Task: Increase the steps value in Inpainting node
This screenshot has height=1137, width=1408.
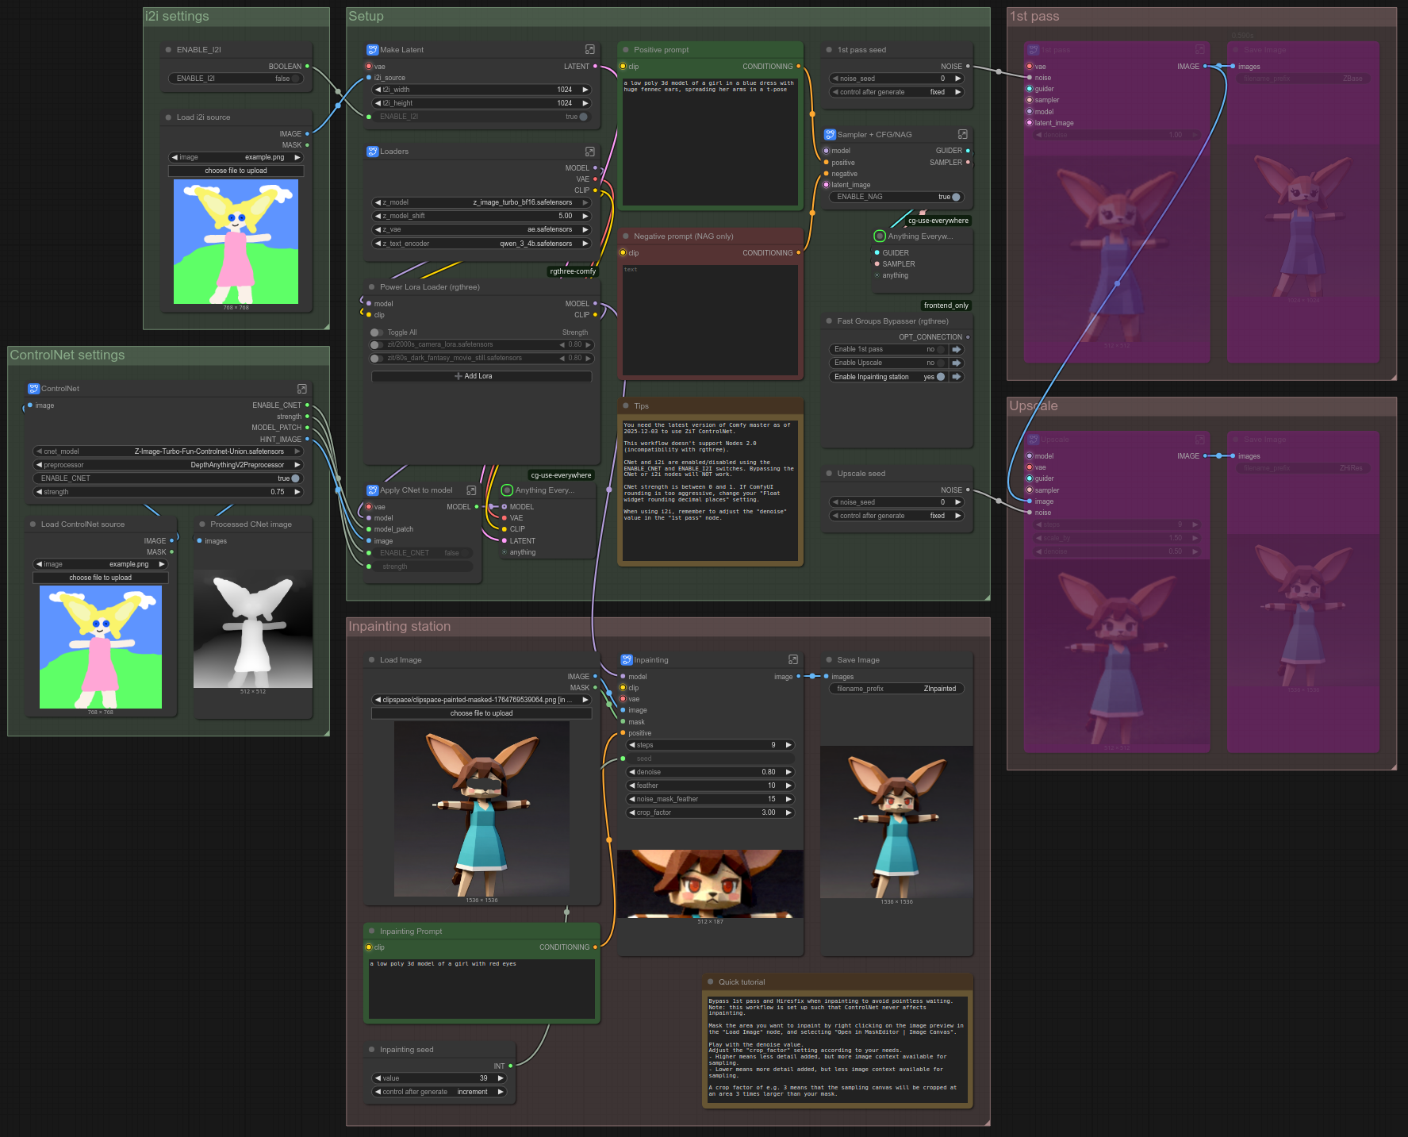Action: pyautogui.click(x=788, y=745)
